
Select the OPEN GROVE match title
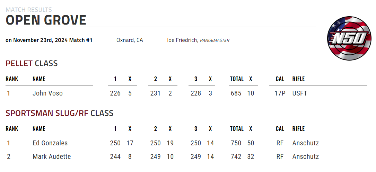pos(46,20)
